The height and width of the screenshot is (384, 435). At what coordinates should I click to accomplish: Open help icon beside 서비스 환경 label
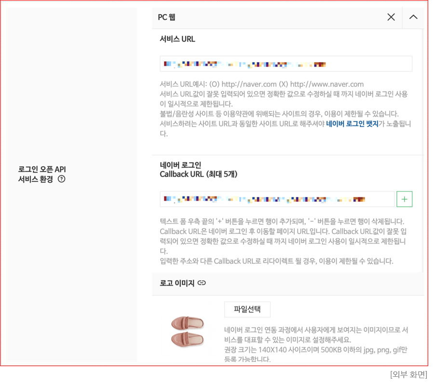62,179
